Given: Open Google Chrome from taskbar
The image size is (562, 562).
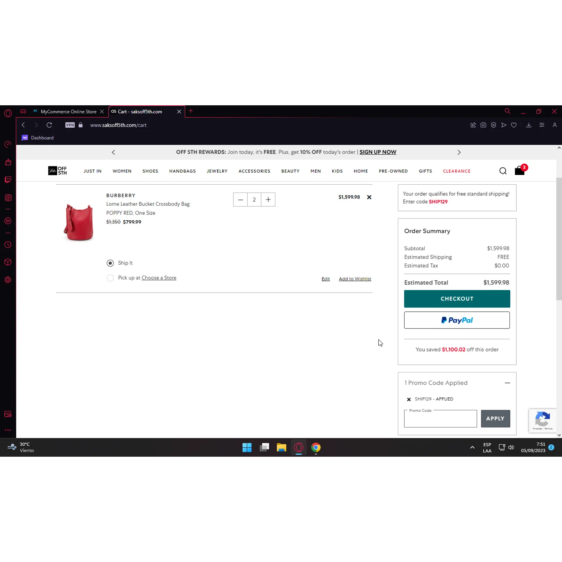Looking at the screenshot, I should point(316,447).
